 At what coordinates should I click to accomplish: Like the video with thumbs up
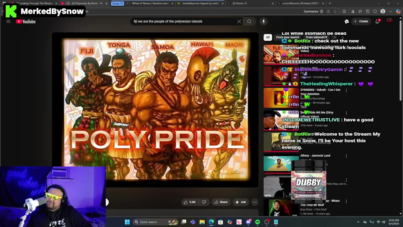click(x=190, y=202)
